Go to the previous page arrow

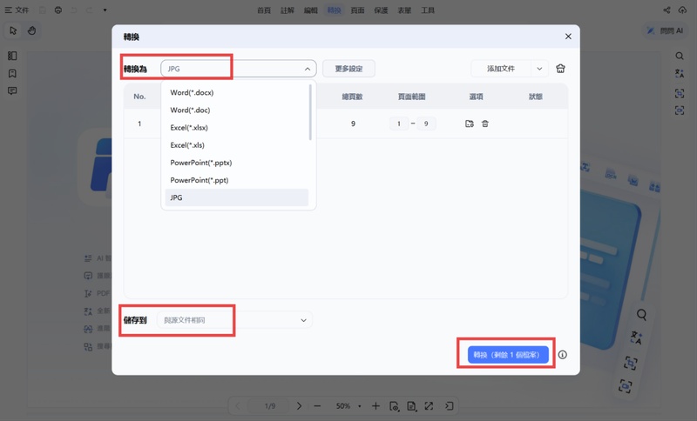tap(238, 406)
